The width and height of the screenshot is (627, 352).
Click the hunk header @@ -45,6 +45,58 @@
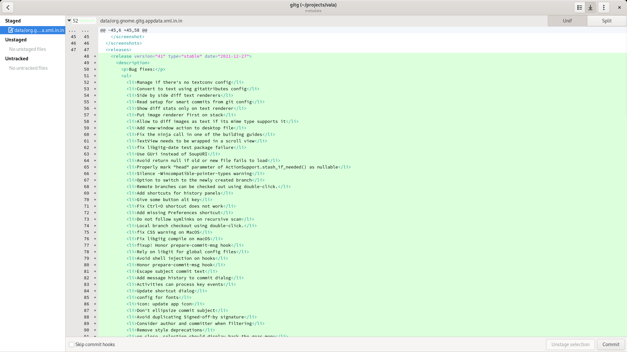pyautogui.click(x=124, y=30)
